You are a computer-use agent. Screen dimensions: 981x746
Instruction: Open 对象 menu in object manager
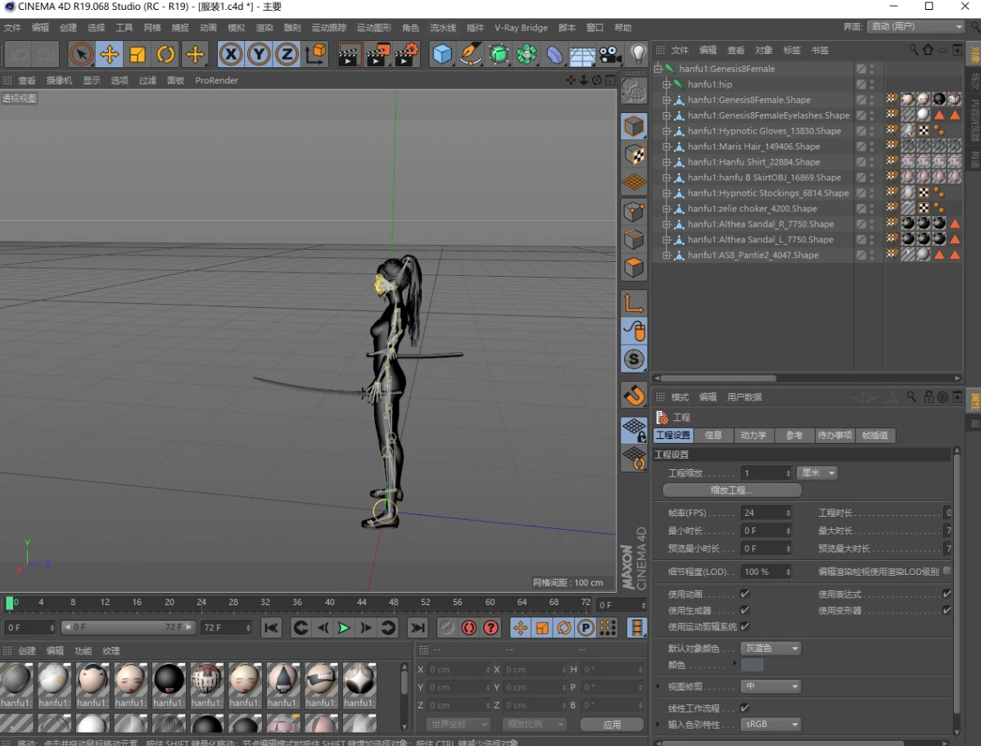tap(763, 50)
